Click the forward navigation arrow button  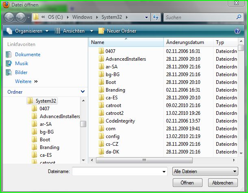click(x=20, y=18)
